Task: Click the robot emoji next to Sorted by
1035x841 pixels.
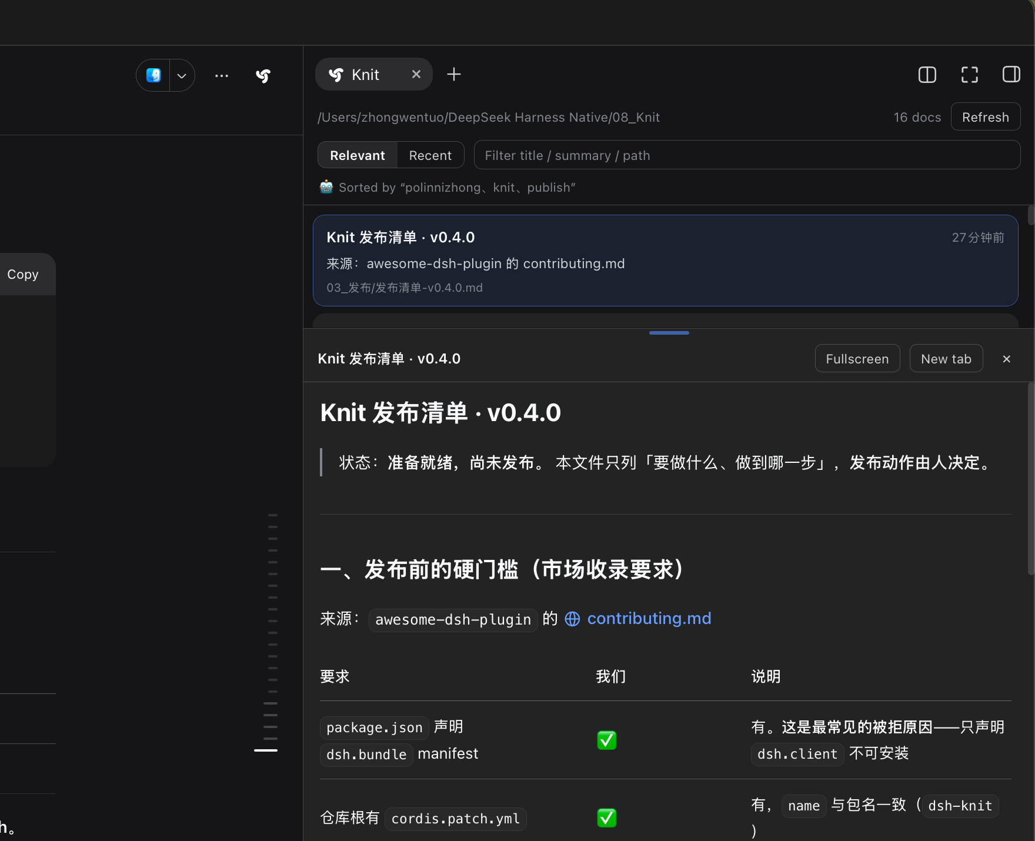Action: pyautogui.click(x=326, y=187)
